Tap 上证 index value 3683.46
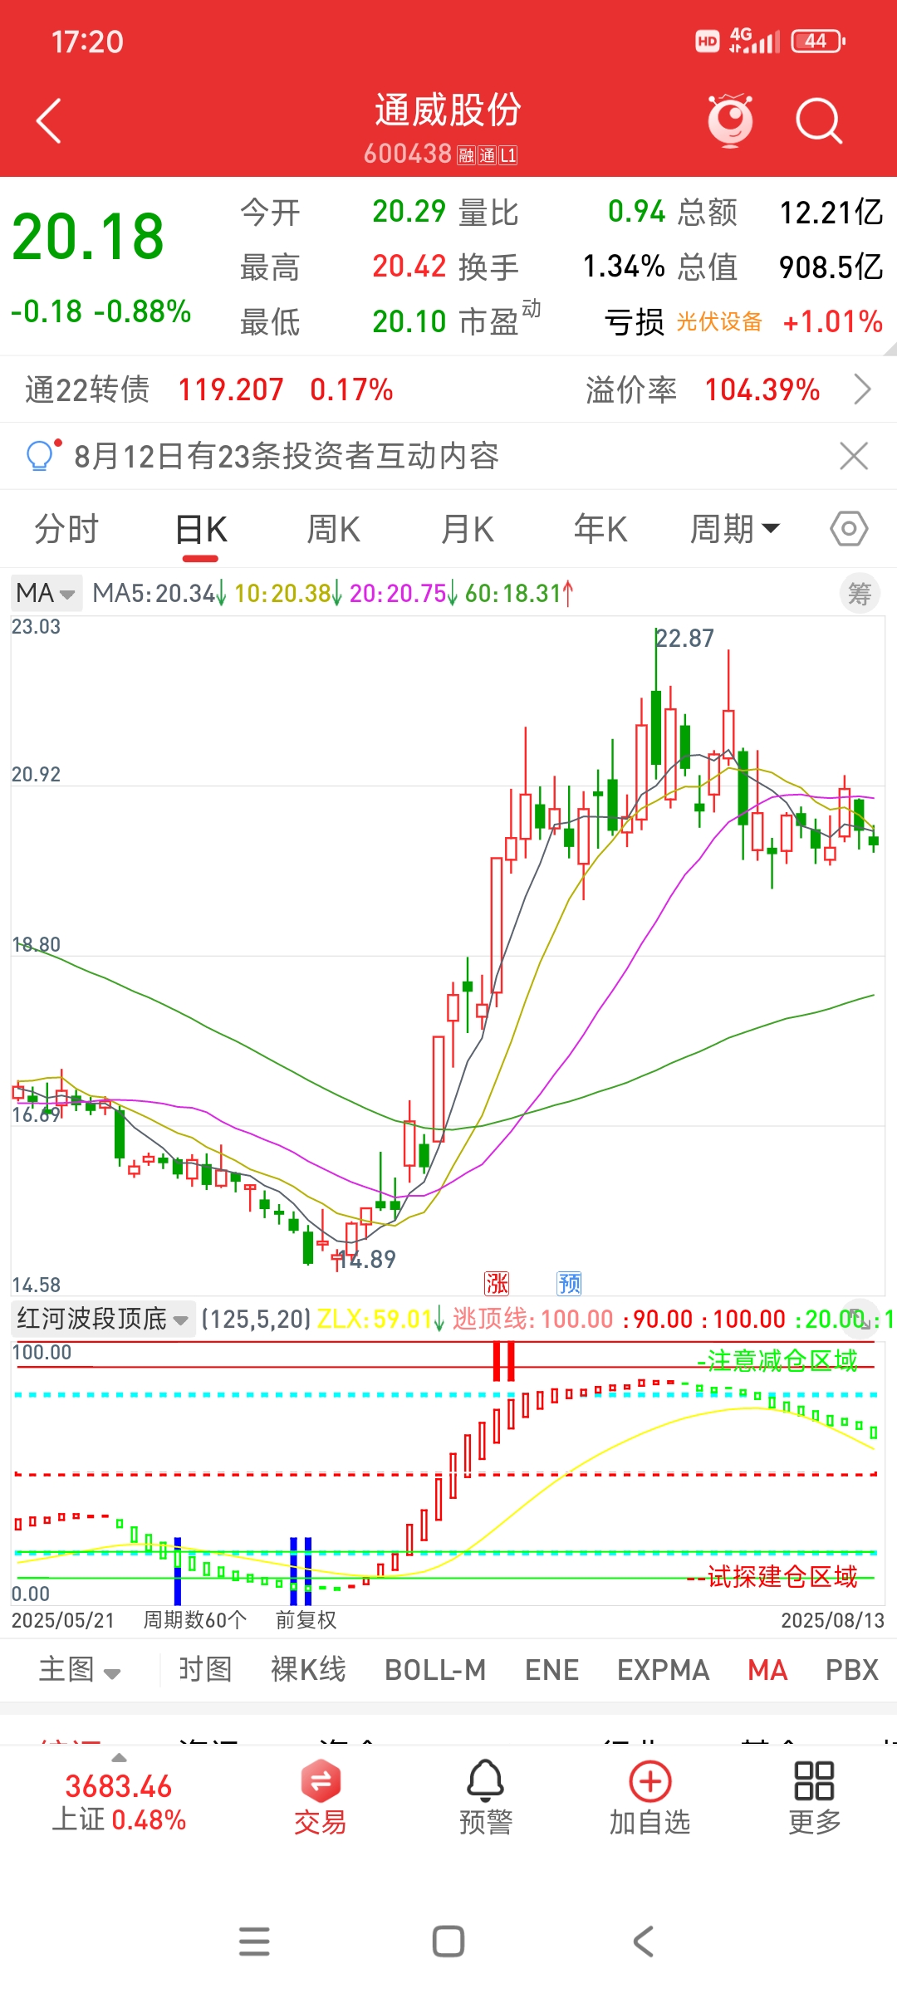The width and height of the screenshot is (897, 1993). 118,1786
